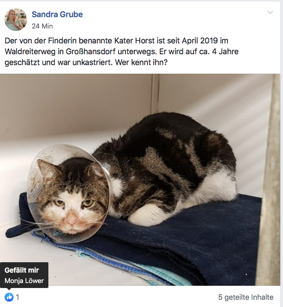
Task: Click the blue thumbs-up reaction icon
Action: [9, 297]
